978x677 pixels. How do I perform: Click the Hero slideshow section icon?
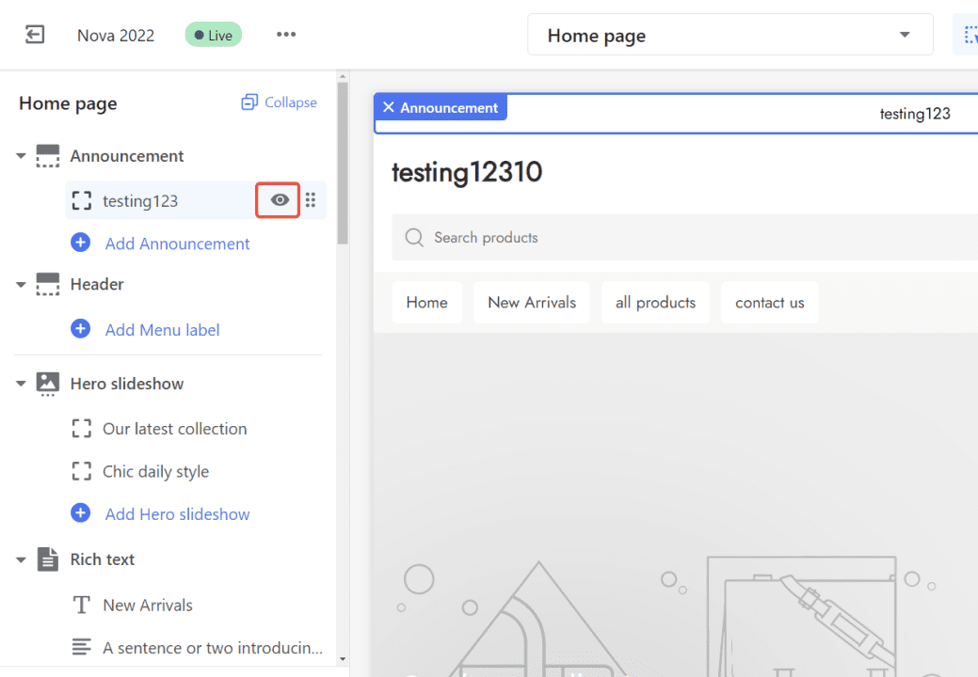[48, 384]
